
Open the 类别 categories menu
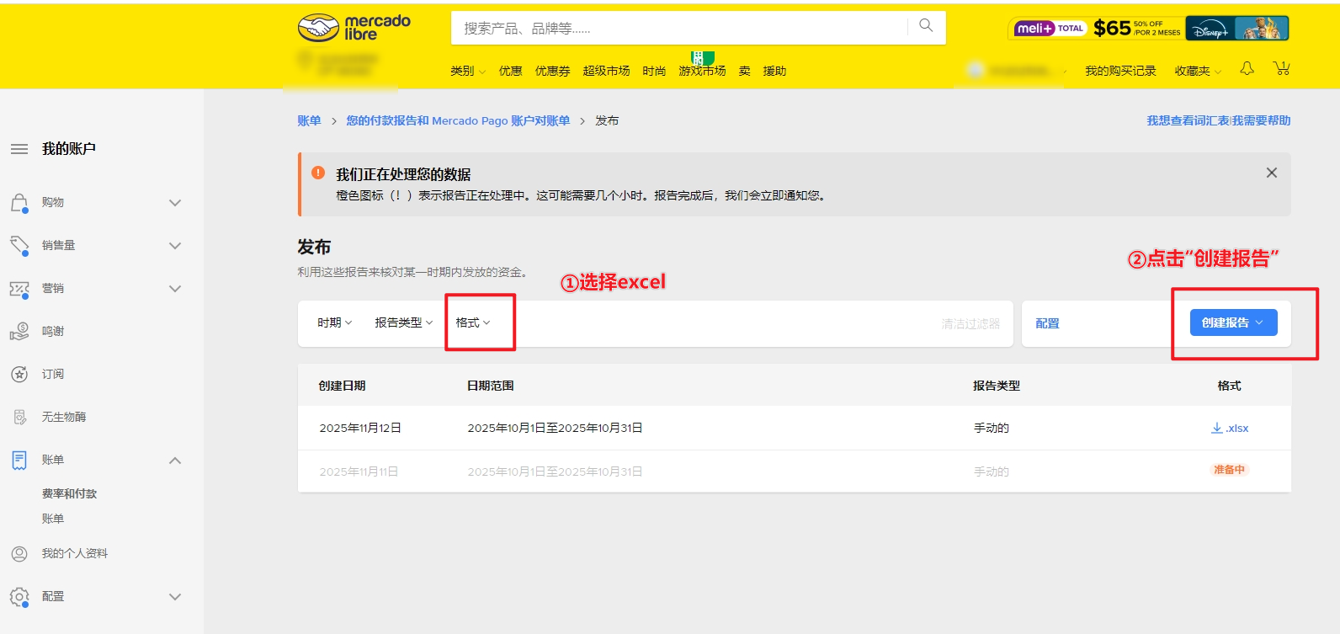point(467,72)
